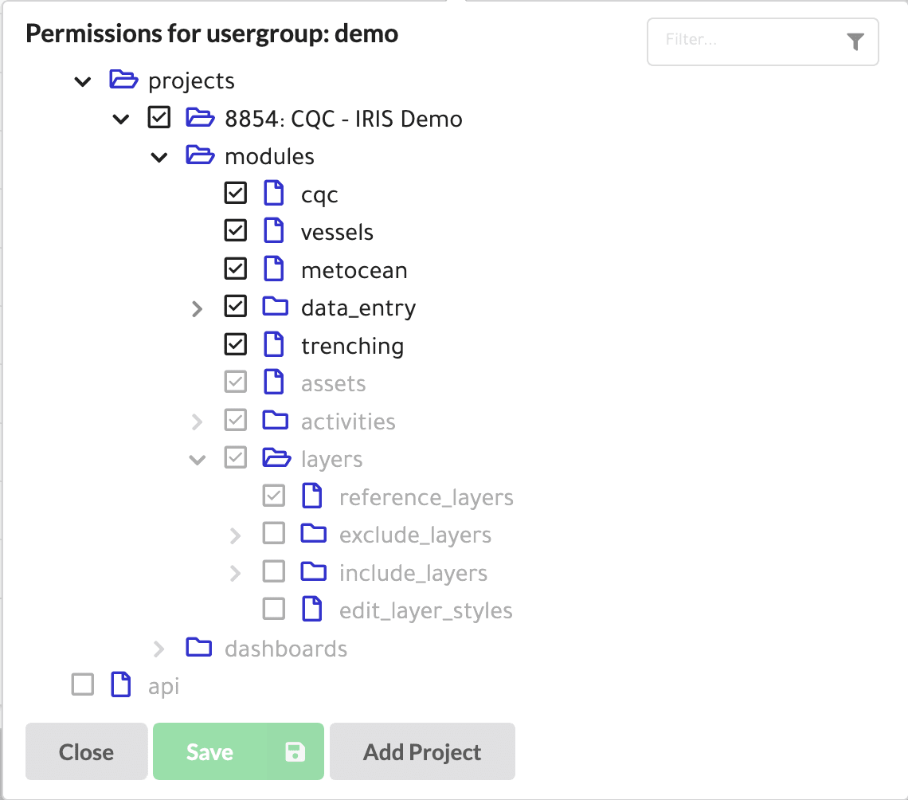Image resolution: width=908 pixels, height=800 pixels.
Task: Select the metocean tree item
Action: click(354, 271)
